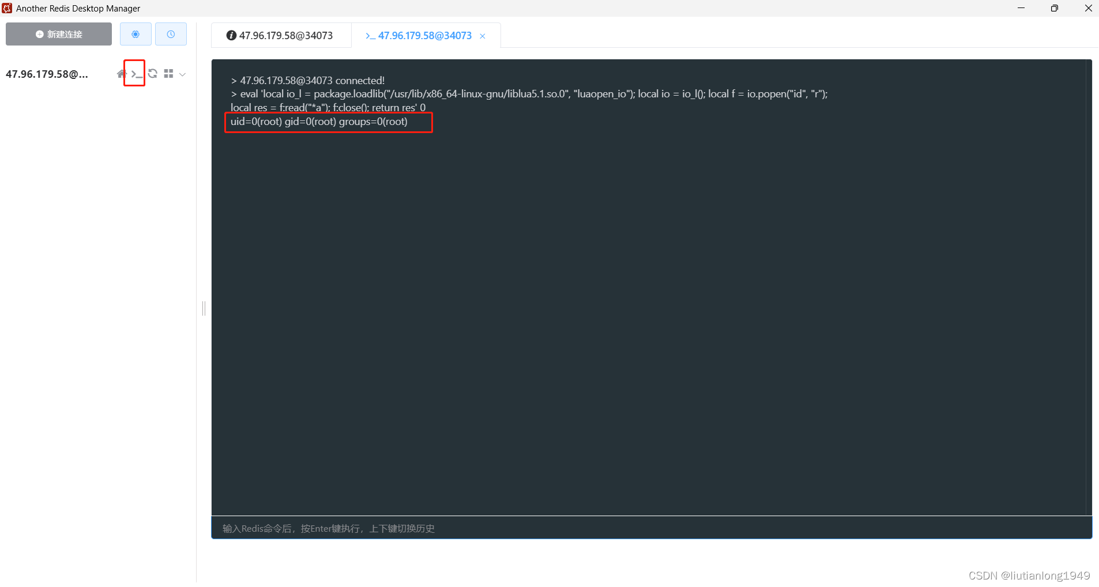The height and width of the screenshot is (587, 1099).
Task: Switch to the 47.96.179.58@34073 info tab
Action: pos(281,35)
